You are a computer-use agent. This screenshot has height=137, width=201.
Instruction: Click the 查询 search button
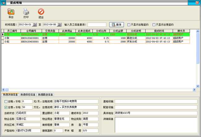click(x=116, y=24)
